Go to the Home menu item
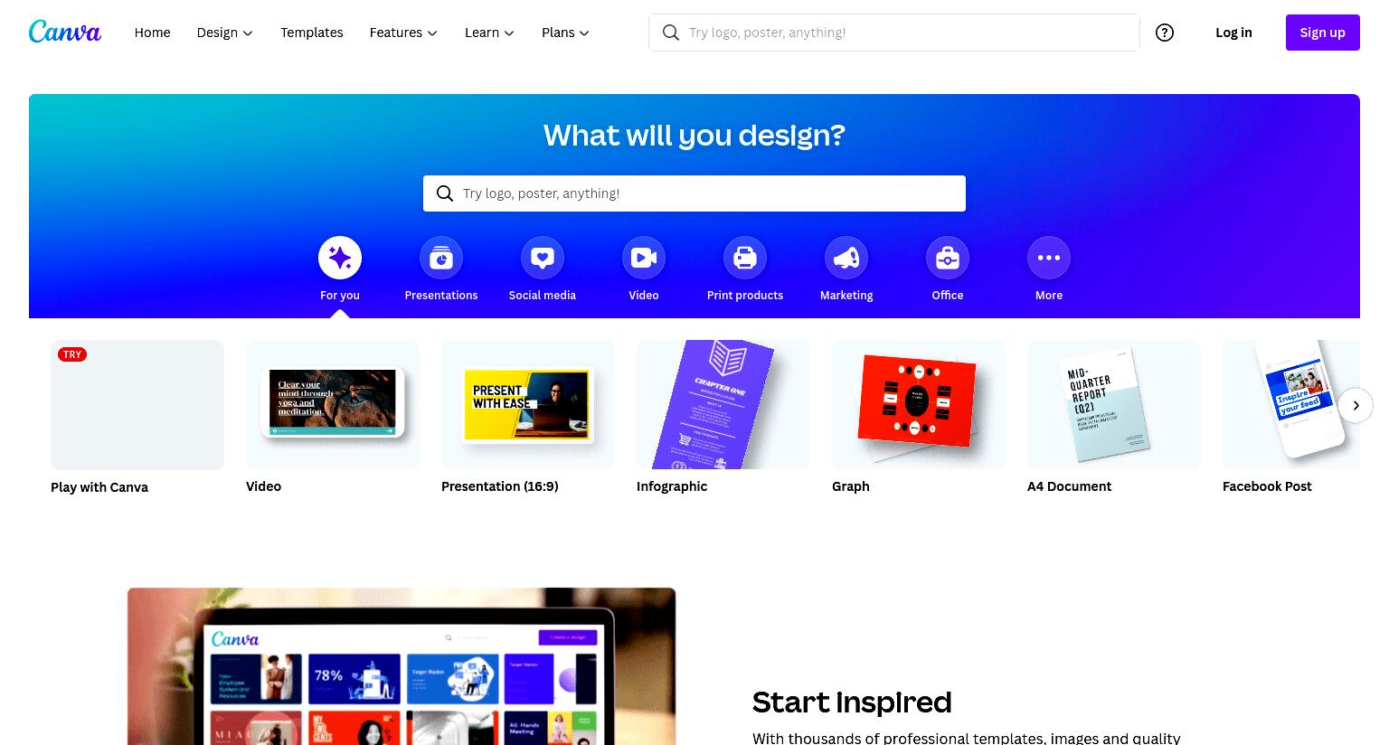 coord(153,33)
